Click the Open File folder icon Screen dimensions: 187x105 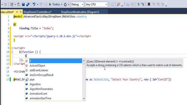click(x=19, y=5)
